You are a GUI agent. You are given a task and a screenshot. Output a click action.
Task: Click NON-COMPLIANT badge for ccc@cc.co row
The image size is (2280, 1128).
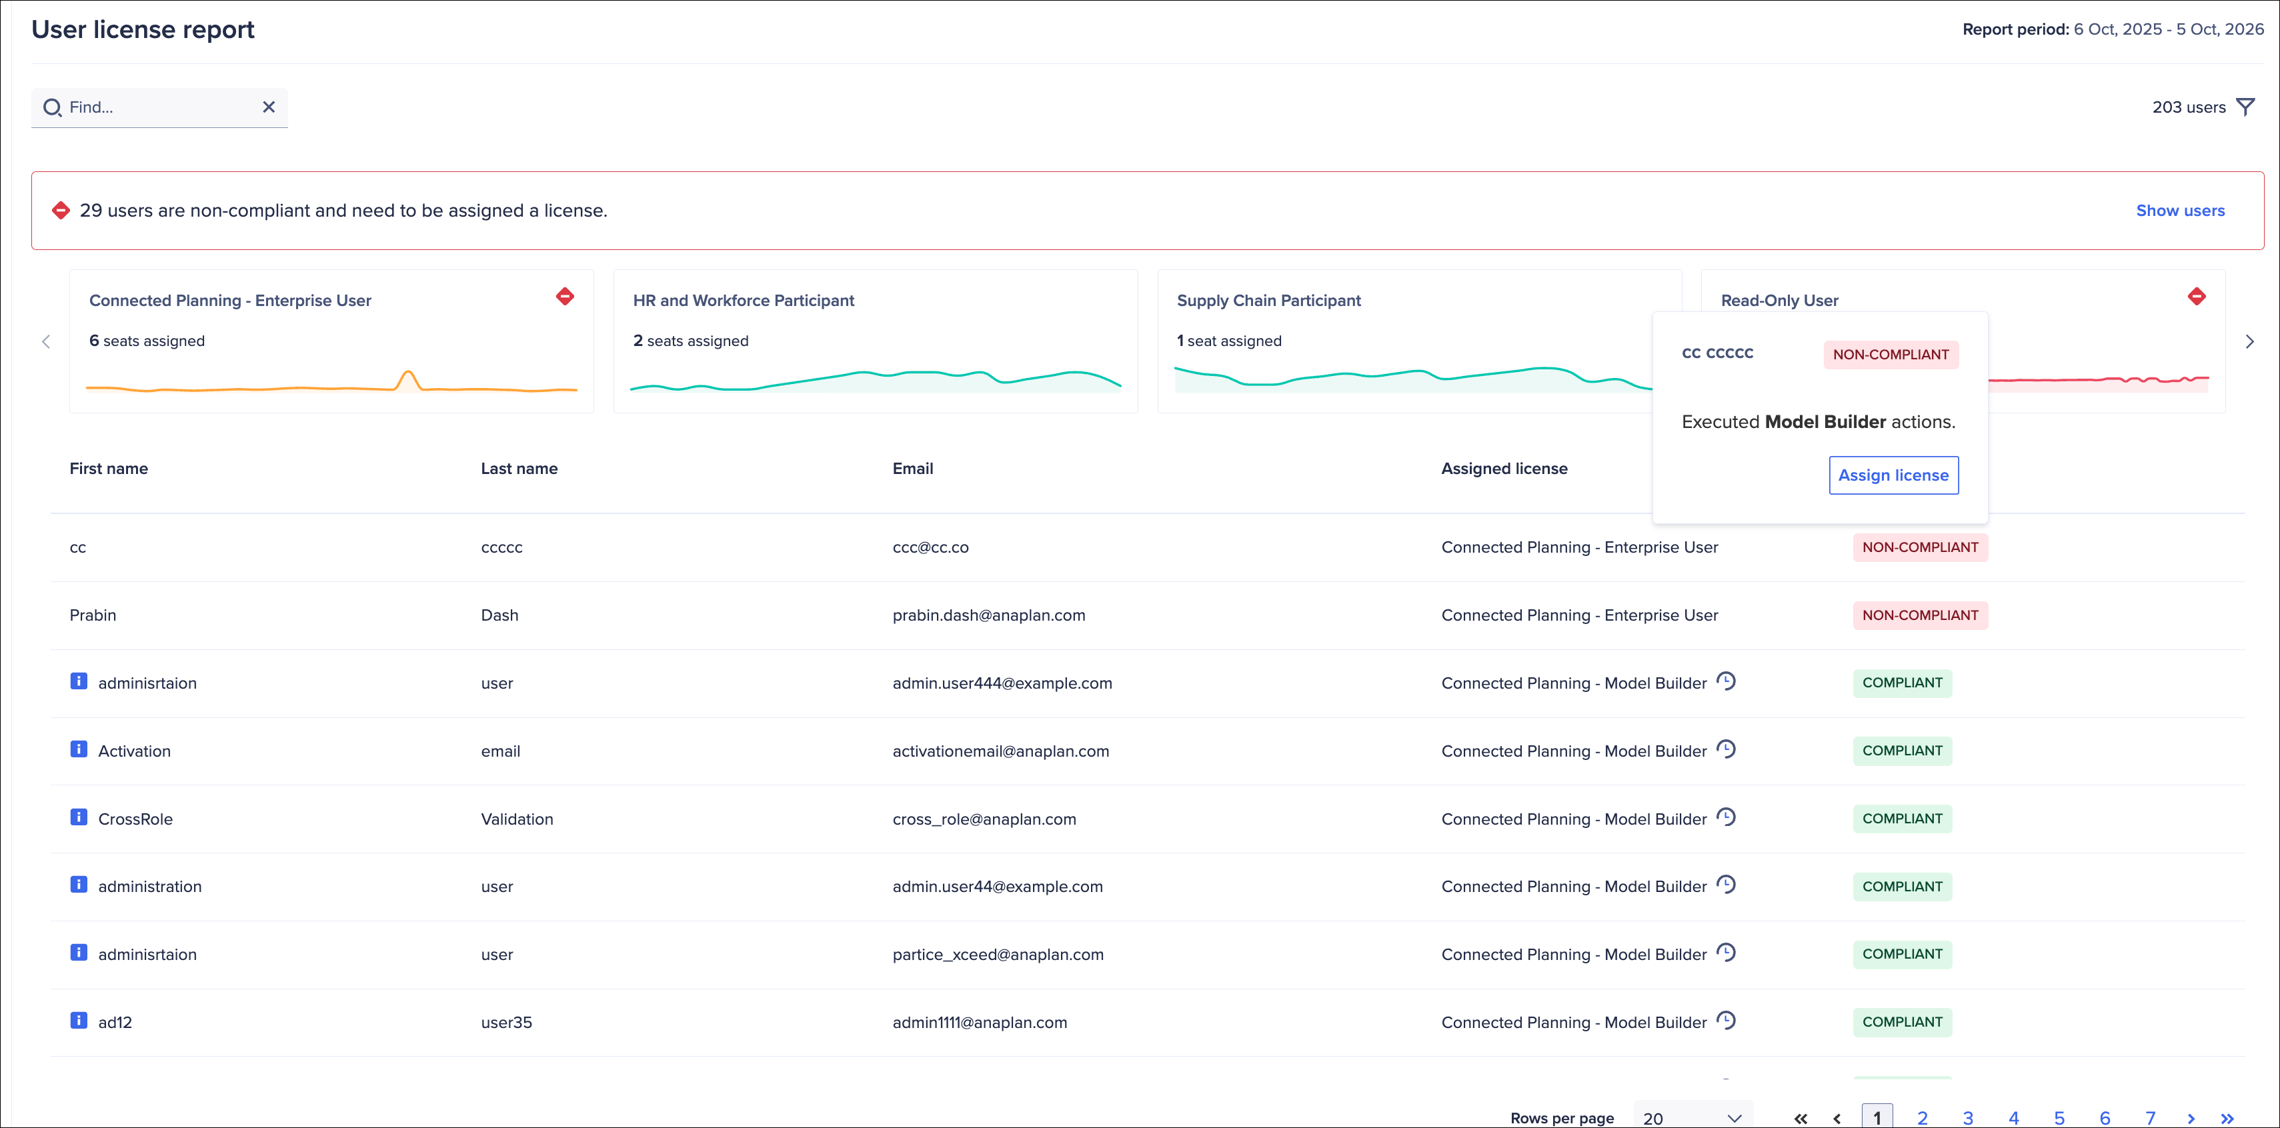tap(1920, 547)
